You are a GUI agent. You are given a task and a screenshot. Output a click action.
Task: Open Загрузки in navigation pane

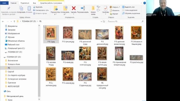click(10, 30)
